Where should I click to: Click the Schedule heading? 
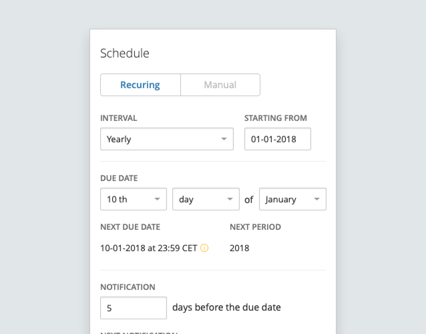click(125, 53)
